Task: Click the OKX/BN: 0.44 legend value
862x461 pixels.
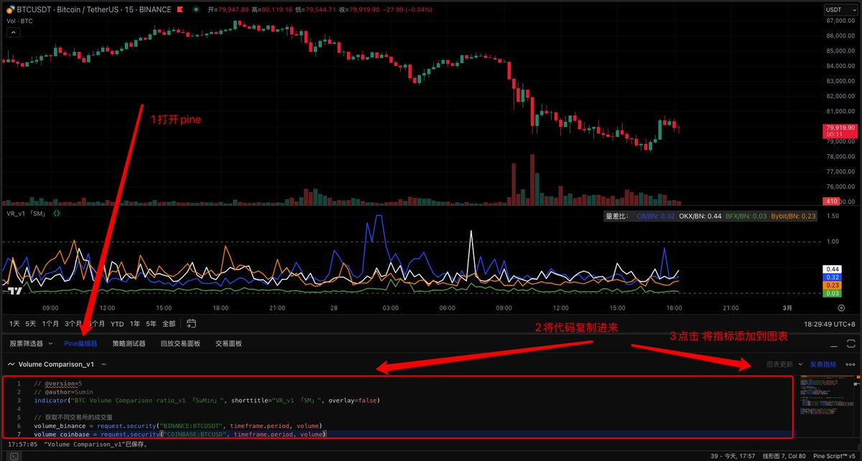Action: tap(700, 216)
